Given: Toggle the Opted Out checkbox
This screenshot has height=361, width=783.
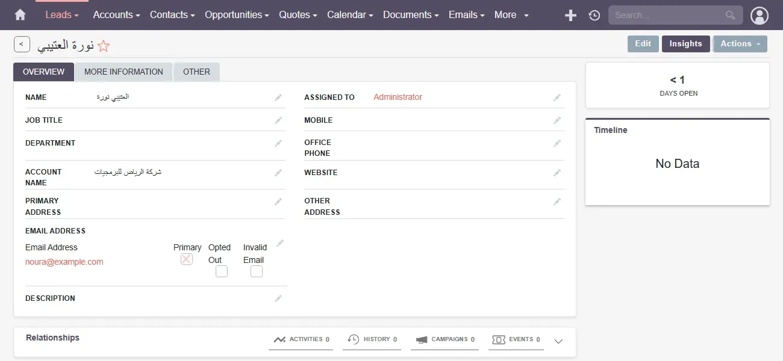Looking at the screenshot, I should click(222, 271).
